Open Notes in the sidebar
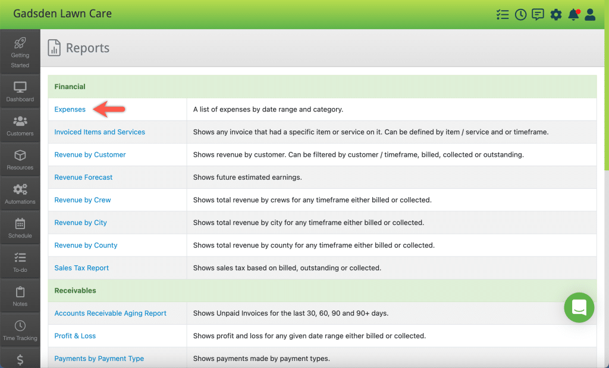 pos(20,296)
